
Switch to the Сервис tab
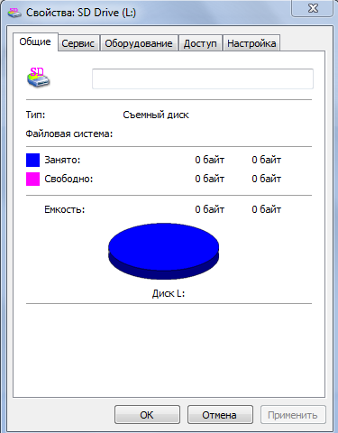(78, 43)
